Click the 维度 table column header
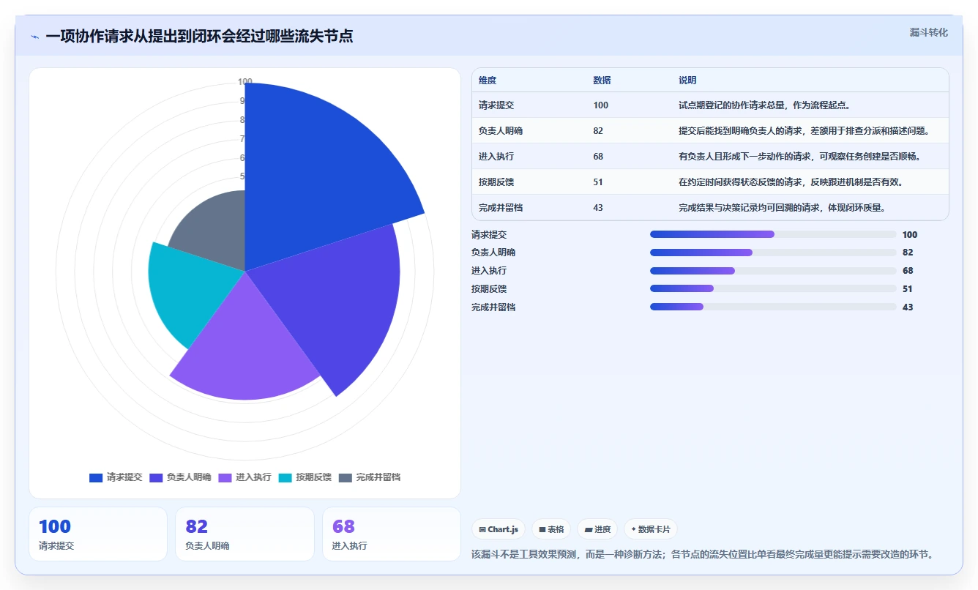The image size is (978, 590). click(x=488, y=81)
